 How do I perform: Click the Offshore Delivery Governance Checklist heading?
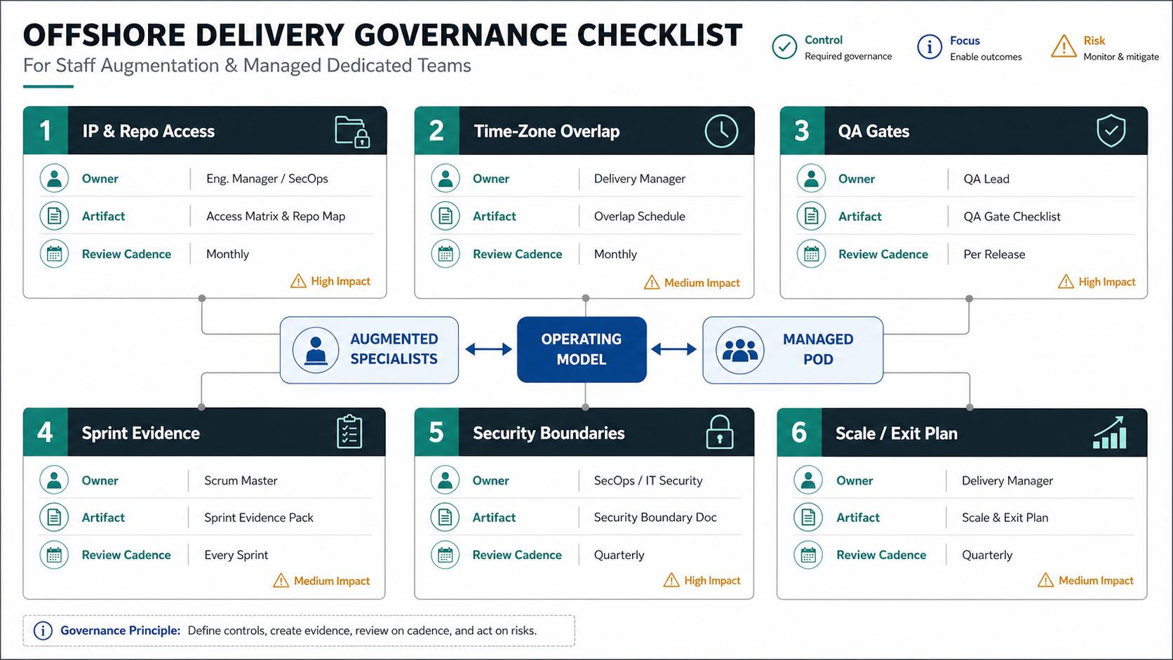coord(383,35)
